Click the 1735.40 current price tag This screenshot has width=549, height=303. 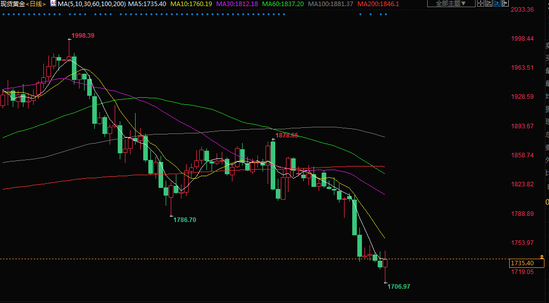[x=522, y=263]
